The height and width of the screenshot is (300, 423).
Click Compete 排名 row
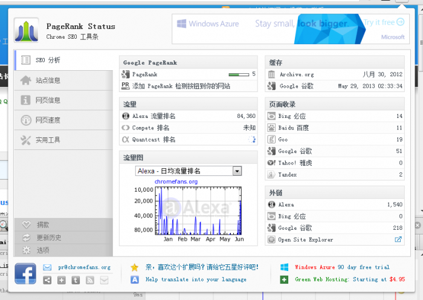pos(189,128)
